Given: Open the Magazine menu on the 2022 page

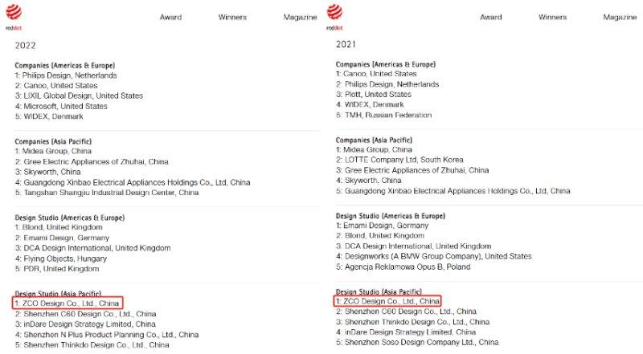Looking at the screenshot, I should pos(300,17).
